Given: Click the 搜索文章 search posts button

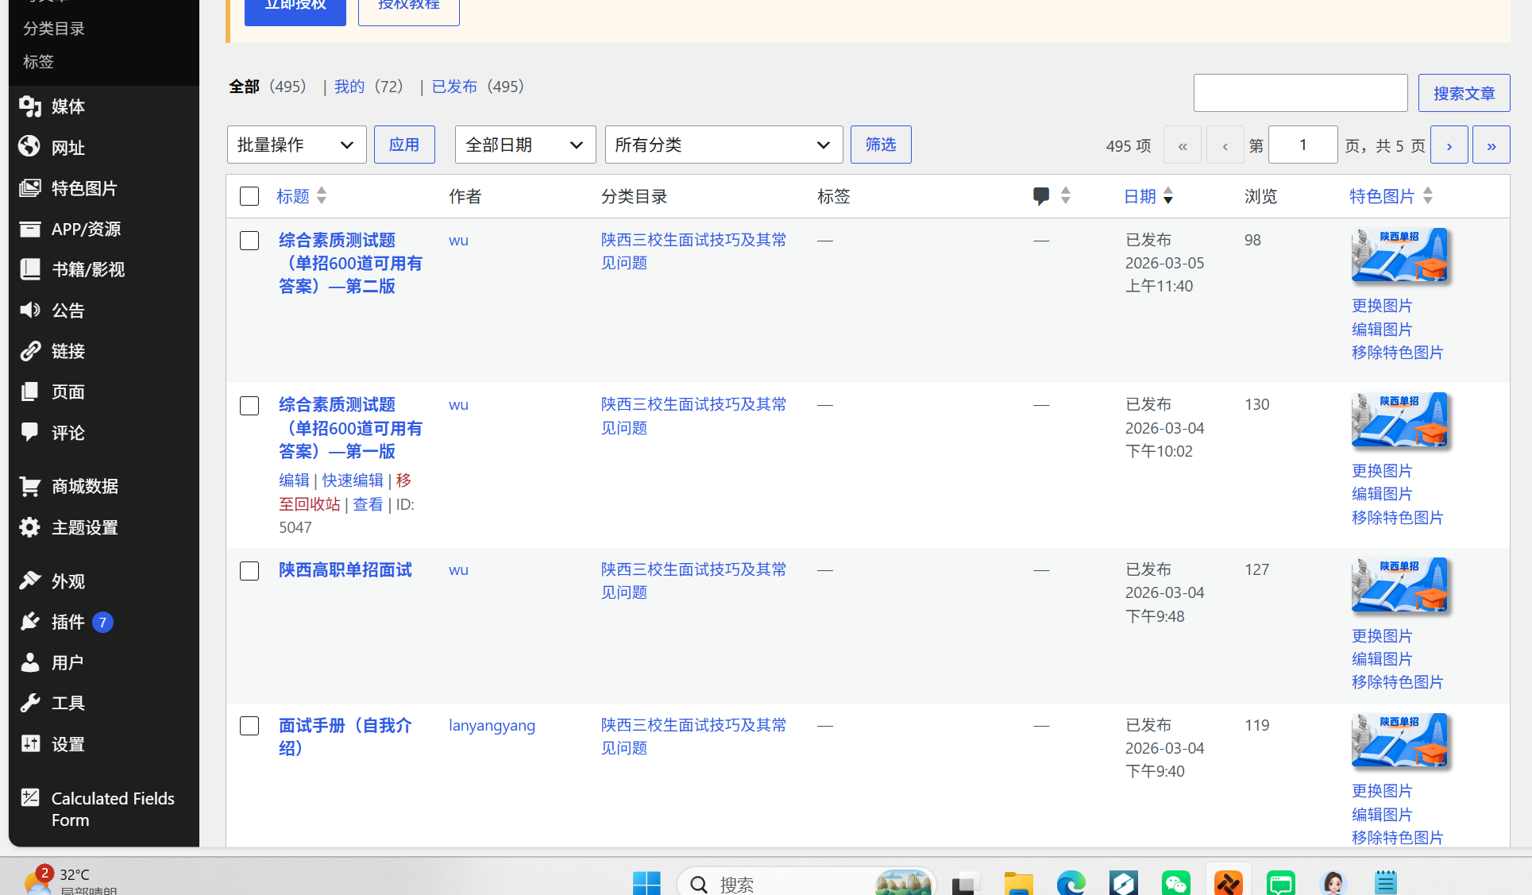Looking at the screenshot, I should point(1464,94).
